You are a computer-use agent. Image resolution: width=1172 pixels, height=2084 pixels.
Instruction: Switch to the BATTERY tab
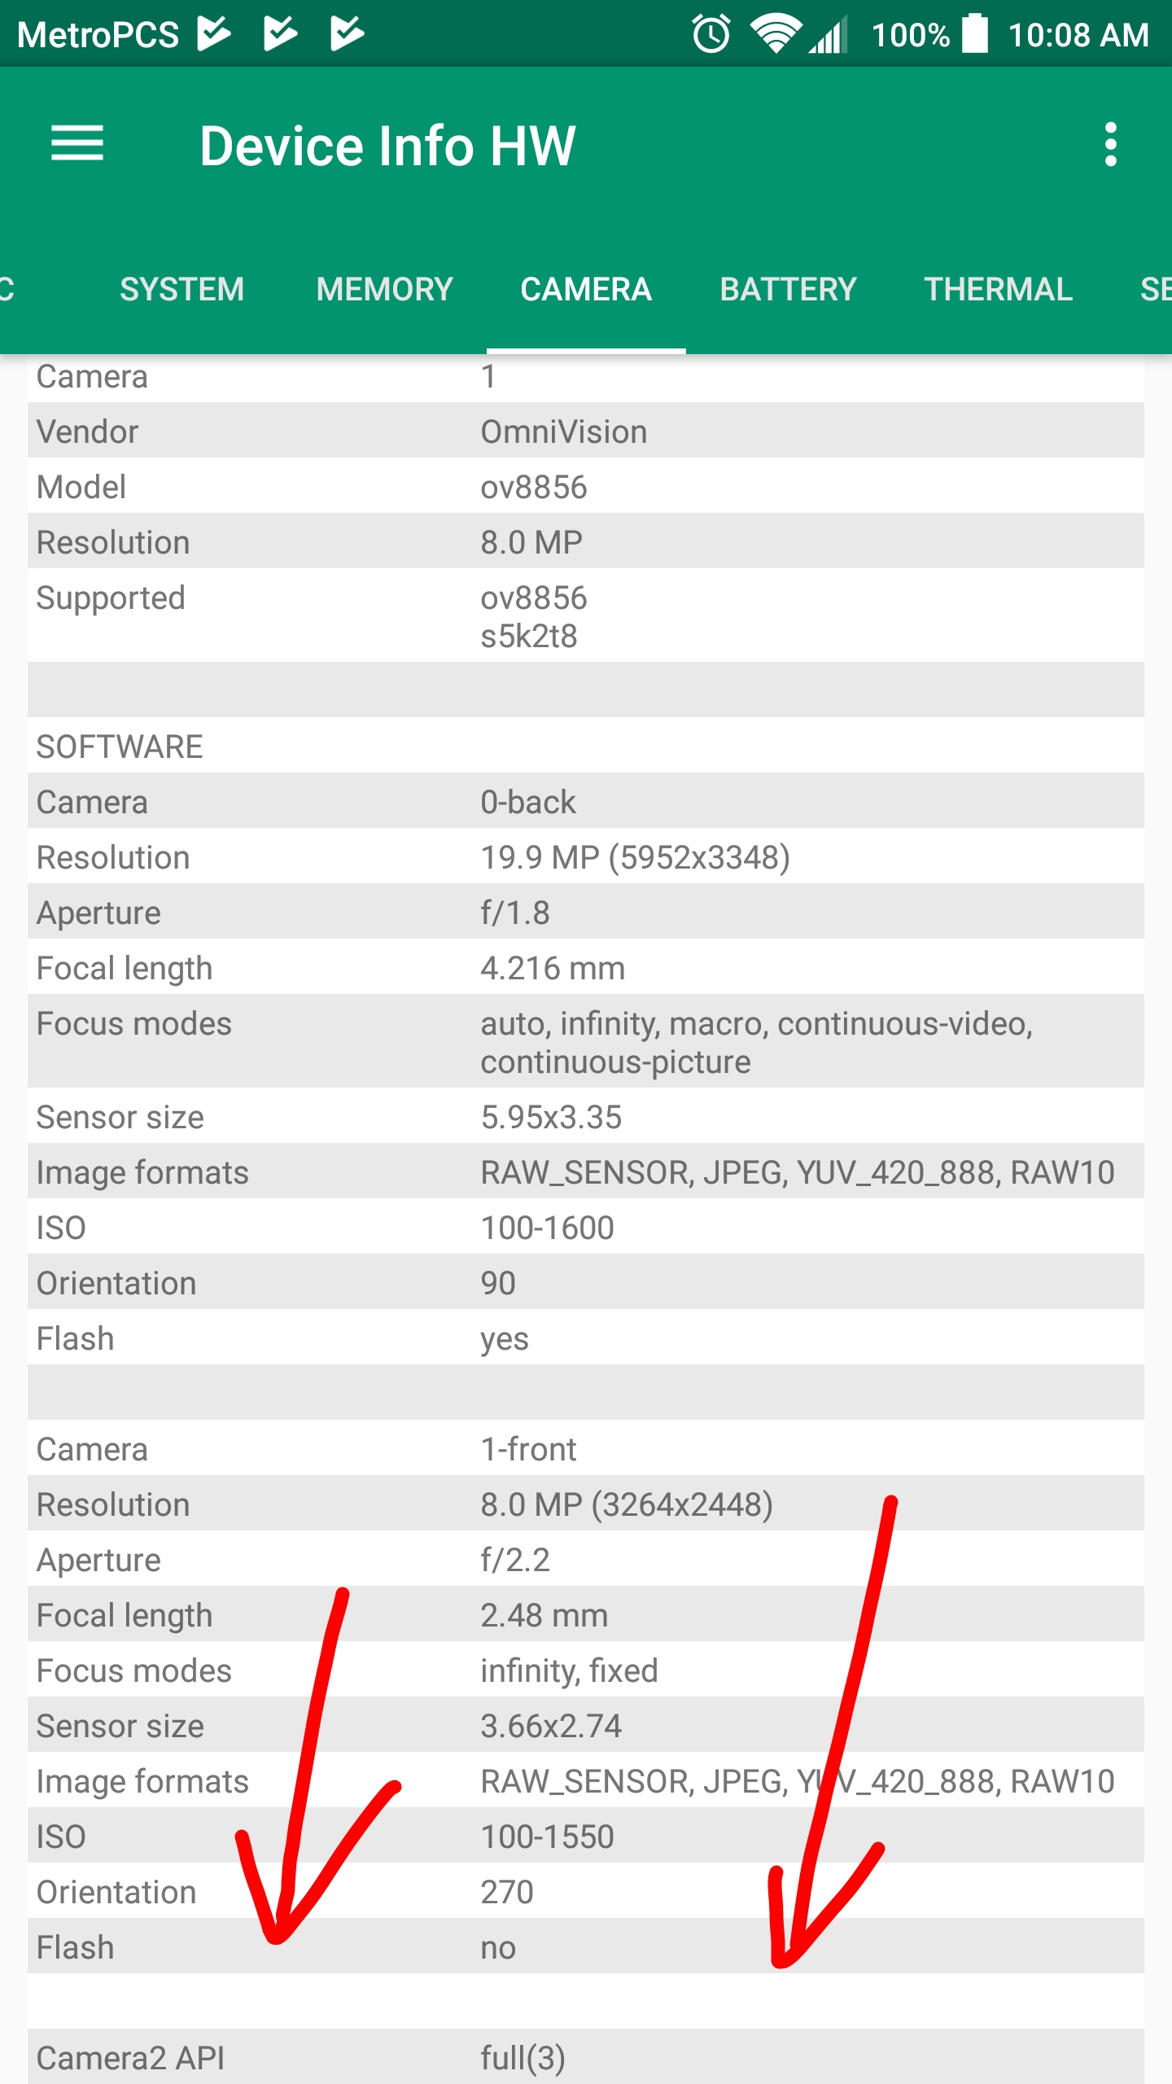coord(788,290)
